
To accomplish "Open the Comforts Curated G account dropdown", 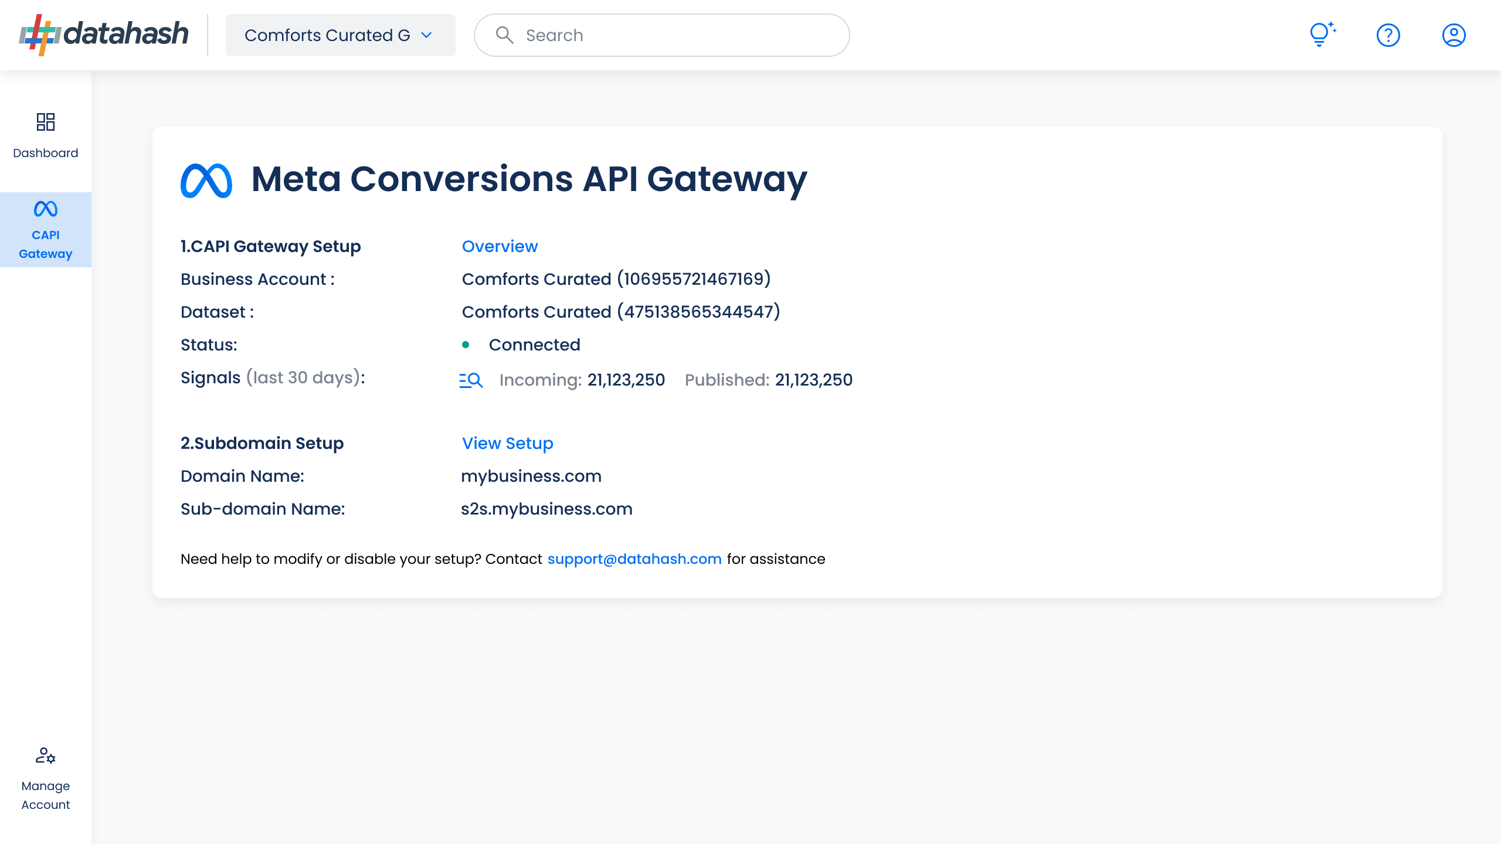I will coord(340,35).
